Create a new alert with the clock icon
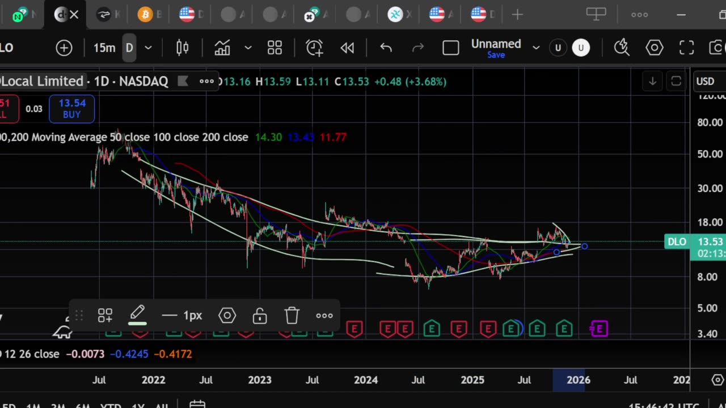Viewport: 726px width, 408px height. click(x=314, y=48)
